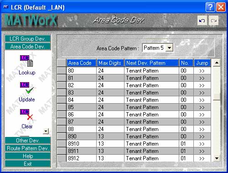Select row header of area code 80
The image size is (228, 173).
point(62,71)
